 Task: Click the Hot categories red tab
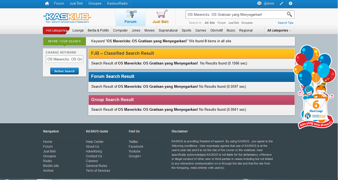56,30
